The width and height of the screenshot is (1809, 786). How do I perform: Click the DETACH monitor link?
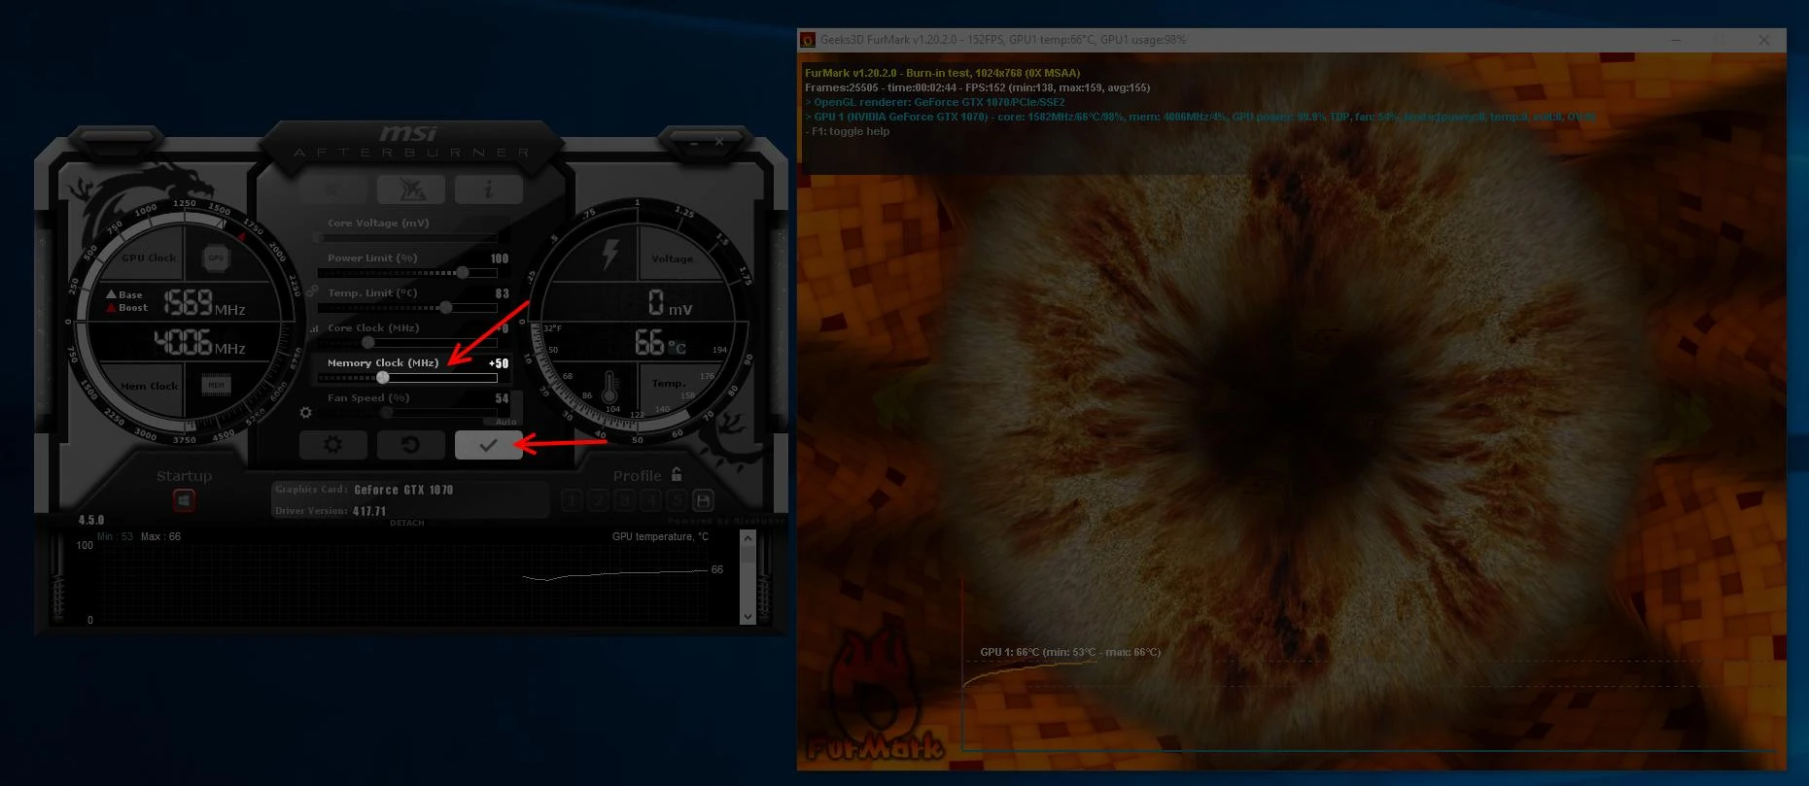(407, 523)
